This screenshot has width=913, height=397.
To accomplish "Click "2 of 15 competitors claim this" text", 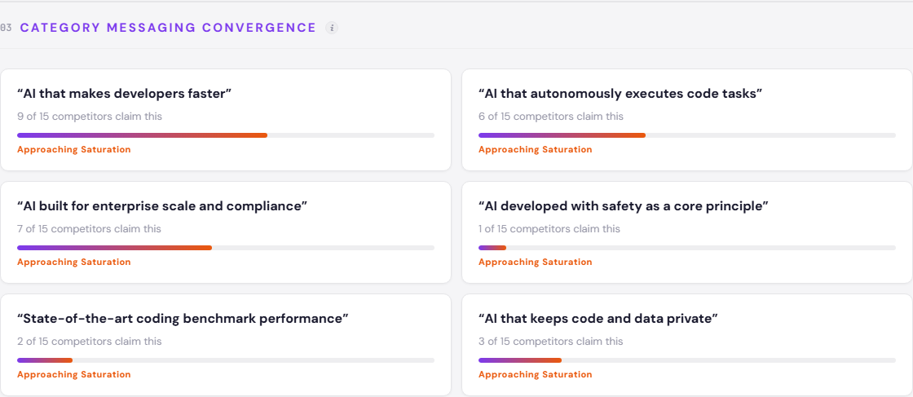I will pyautogui.click(x=90, y=342).
